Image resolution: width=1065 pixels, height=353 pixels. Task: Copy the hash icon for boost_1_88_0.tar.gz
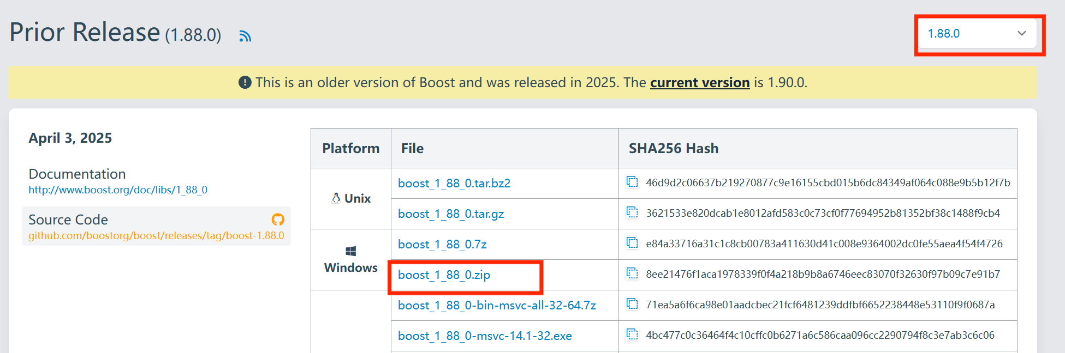[632, 212]
